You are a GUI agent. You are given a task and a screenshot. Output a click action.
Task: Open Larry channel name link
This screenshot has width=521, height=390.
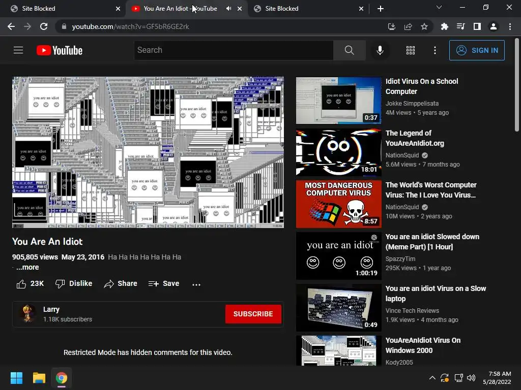pos(51,309)
